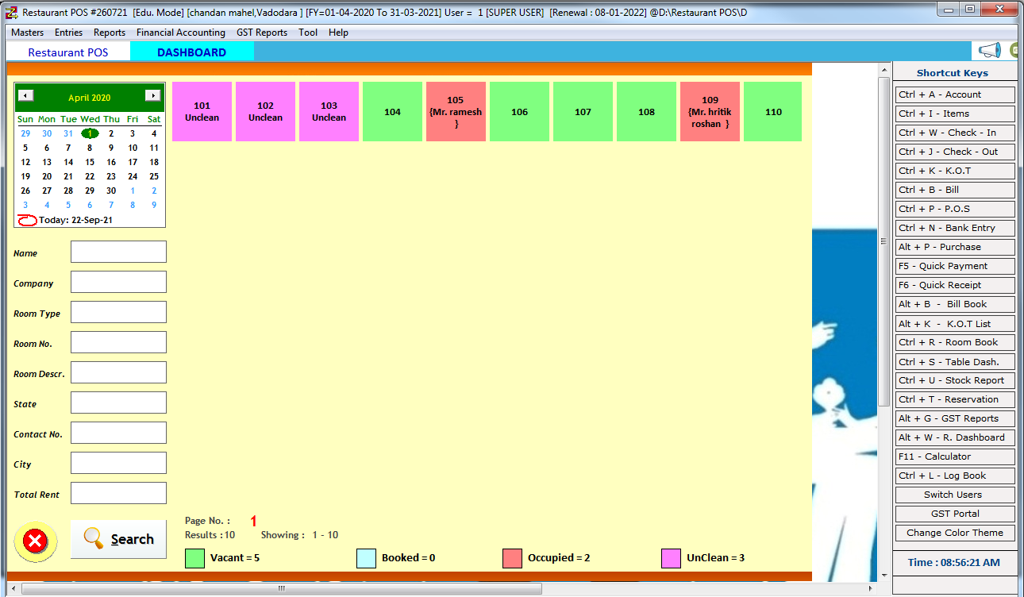Go to previous month in calendar

click(25, 94)
